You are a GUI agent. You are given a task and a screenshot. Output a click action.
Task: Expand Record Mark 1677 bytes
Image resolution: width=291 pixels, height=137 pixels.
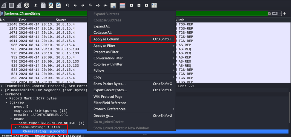pyautogui.click(x=7, y=98)
